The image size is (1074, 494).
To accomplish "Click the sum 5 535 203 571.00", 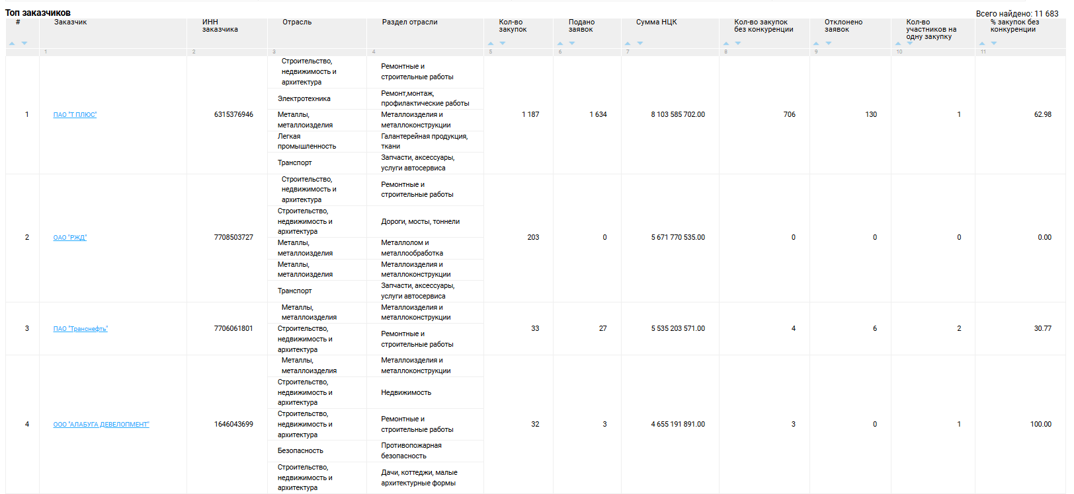I will [678, 329].
